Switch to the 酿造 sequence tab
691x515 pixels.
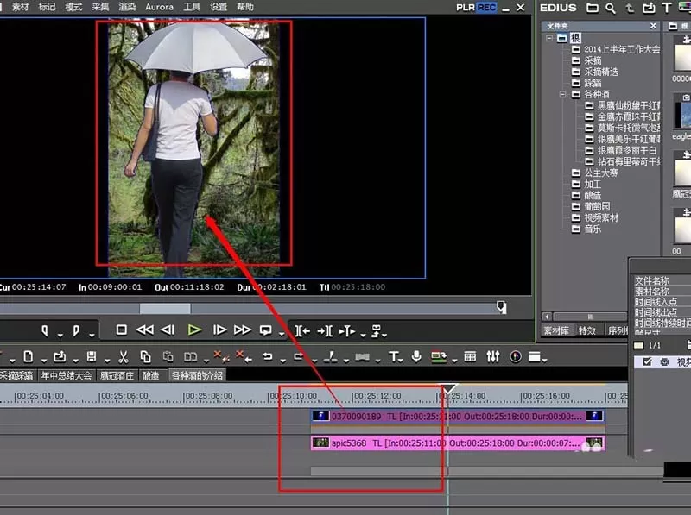pyautogui.click(x=150, y=375)
